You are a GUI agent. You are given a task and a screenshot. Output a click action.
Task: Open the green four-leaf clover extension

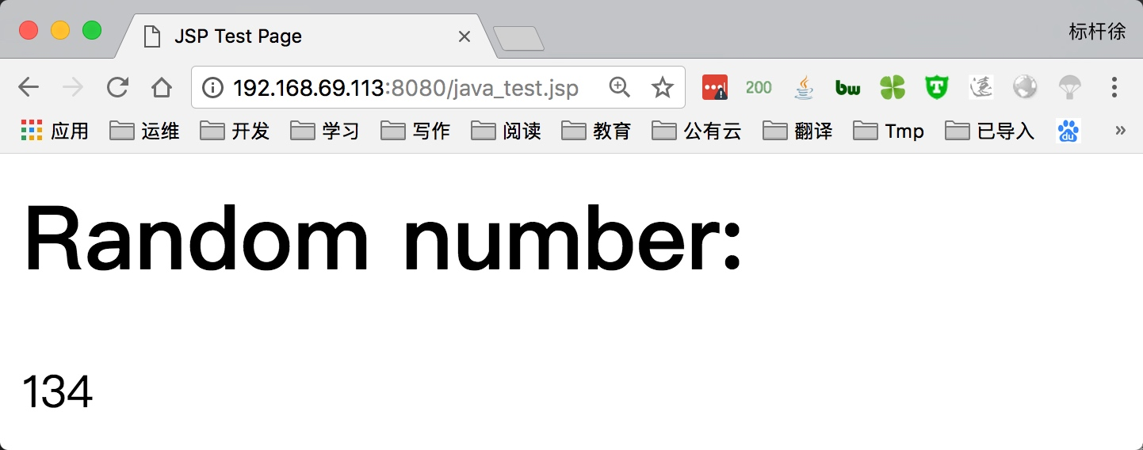pyautogui.click(x=893, y=87)
